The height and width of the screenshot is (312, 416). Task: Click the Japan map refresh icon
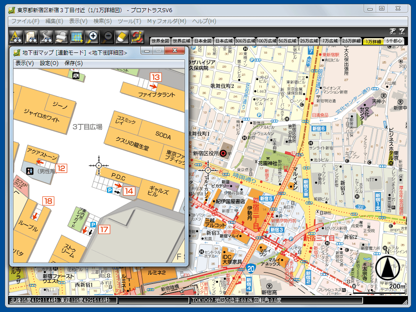pyautogui.click(x=137, y=37)
